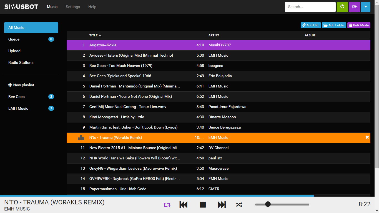Open the Bee Gees playlist
The height and width of the screenshot is (213, 379).
pos(31,97)
